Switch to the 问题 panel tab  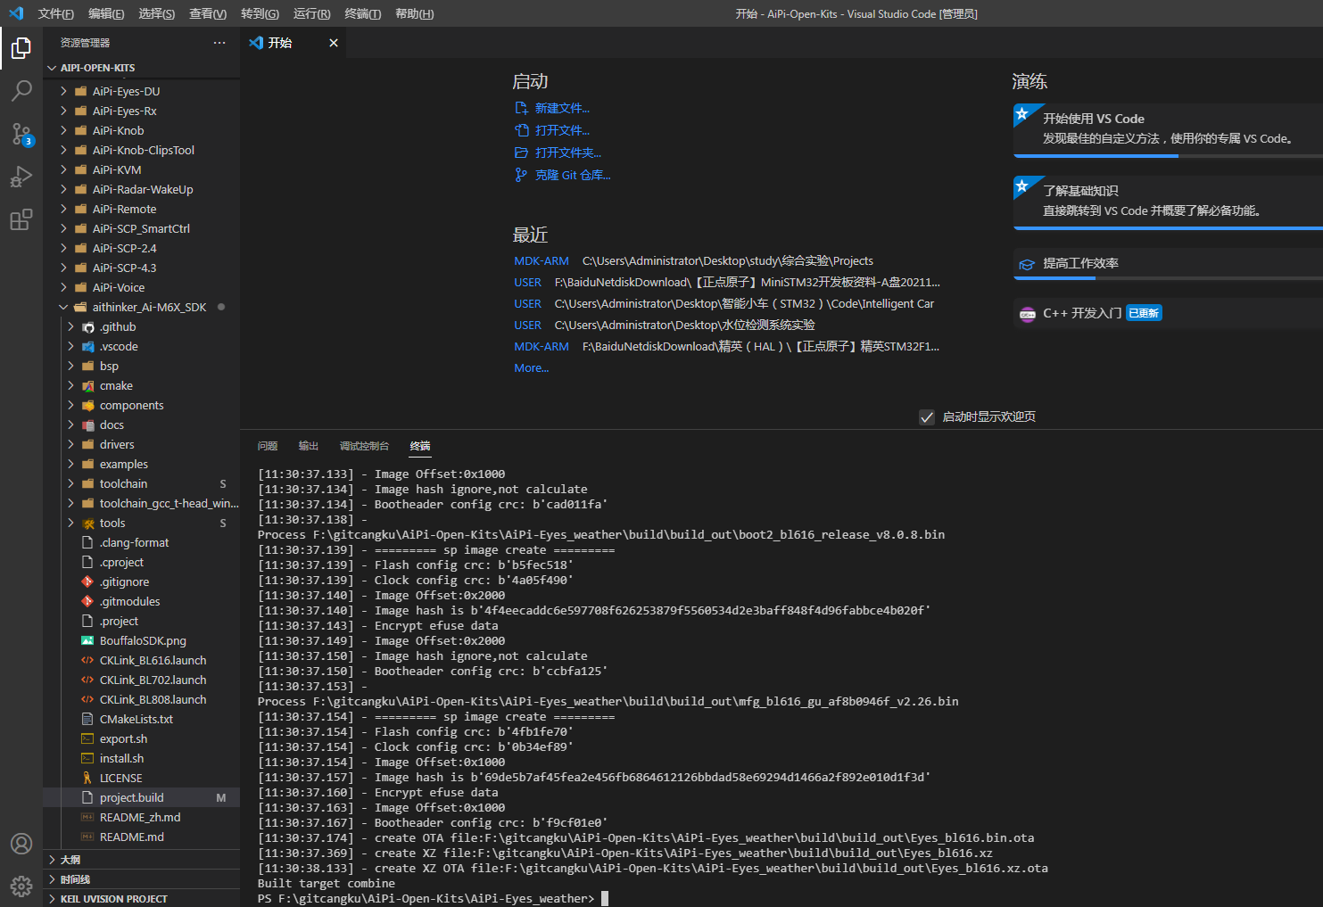point(268,446)
